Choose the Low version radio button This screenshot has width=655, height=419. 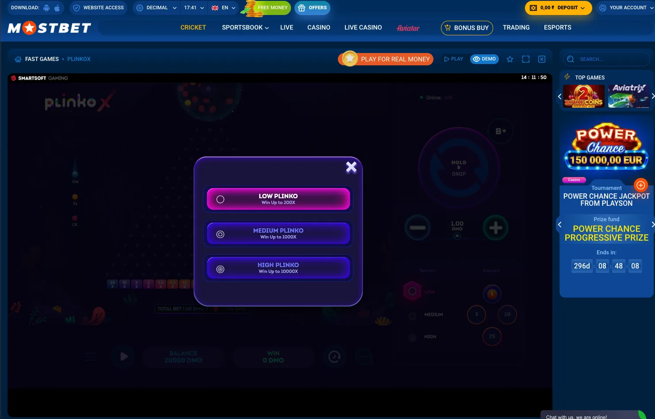[x=413, y=291]
